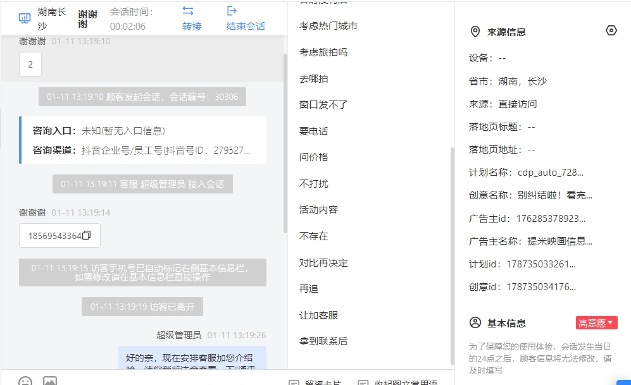Select quick reply 问价格

click(313, 157)
